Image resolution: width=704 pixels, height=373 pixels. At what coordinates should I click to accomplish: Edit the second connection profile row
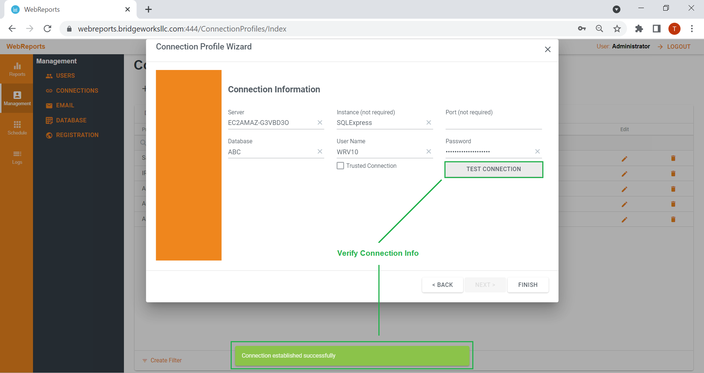coord(624,174)
